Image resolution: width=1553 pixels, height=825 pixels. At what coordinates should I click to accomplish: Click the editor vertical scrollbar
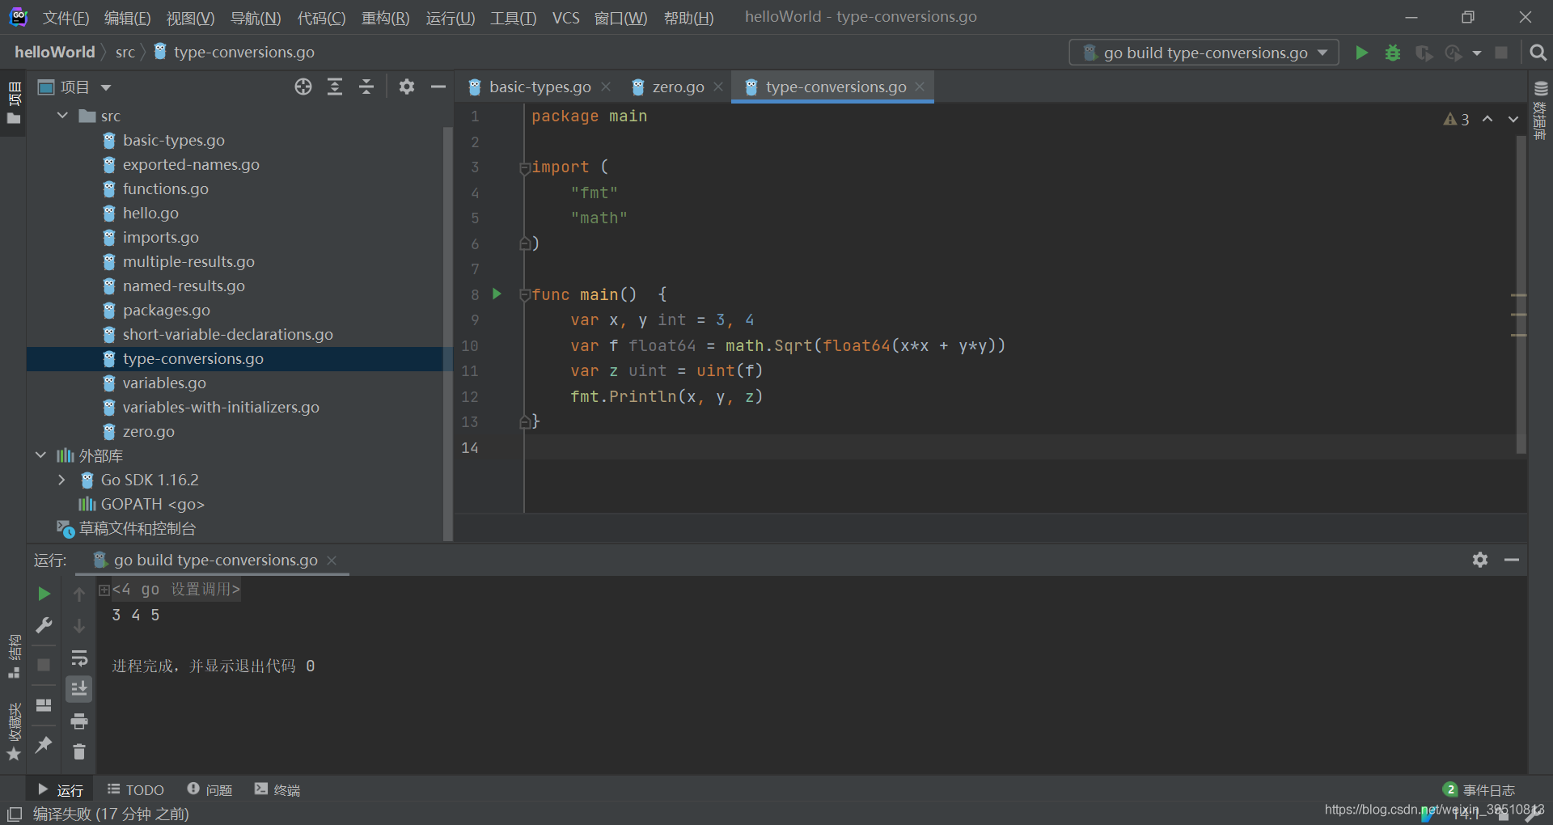click(x=1521, y=295)
